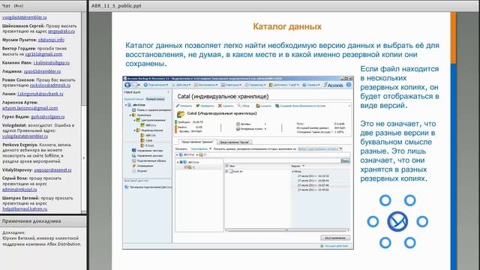Screen dimensions: 480x270
Task: Click the Создать toolbar icon
Action: click(258, 106)
